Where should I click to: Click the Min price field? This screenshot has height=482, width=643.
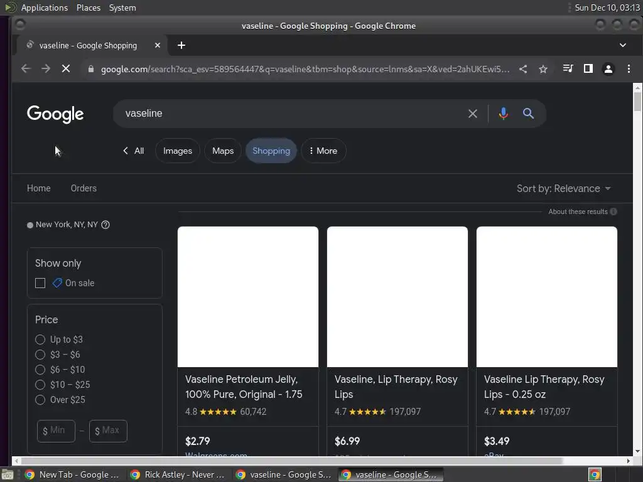point(56,431)
